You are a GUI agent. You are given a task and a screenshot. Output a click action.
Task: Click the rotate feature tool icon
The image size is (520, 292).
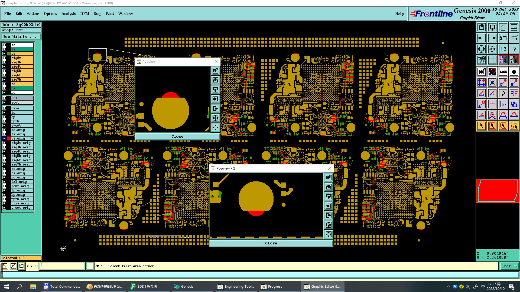coord(503,93)
